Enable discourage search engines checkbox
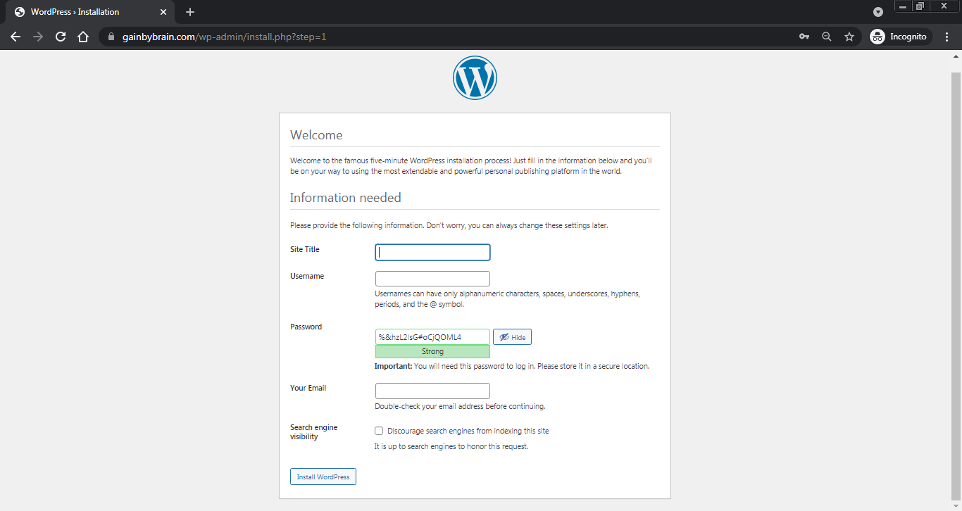This screenshot has width=962, height=511. [x=379, y=431]
